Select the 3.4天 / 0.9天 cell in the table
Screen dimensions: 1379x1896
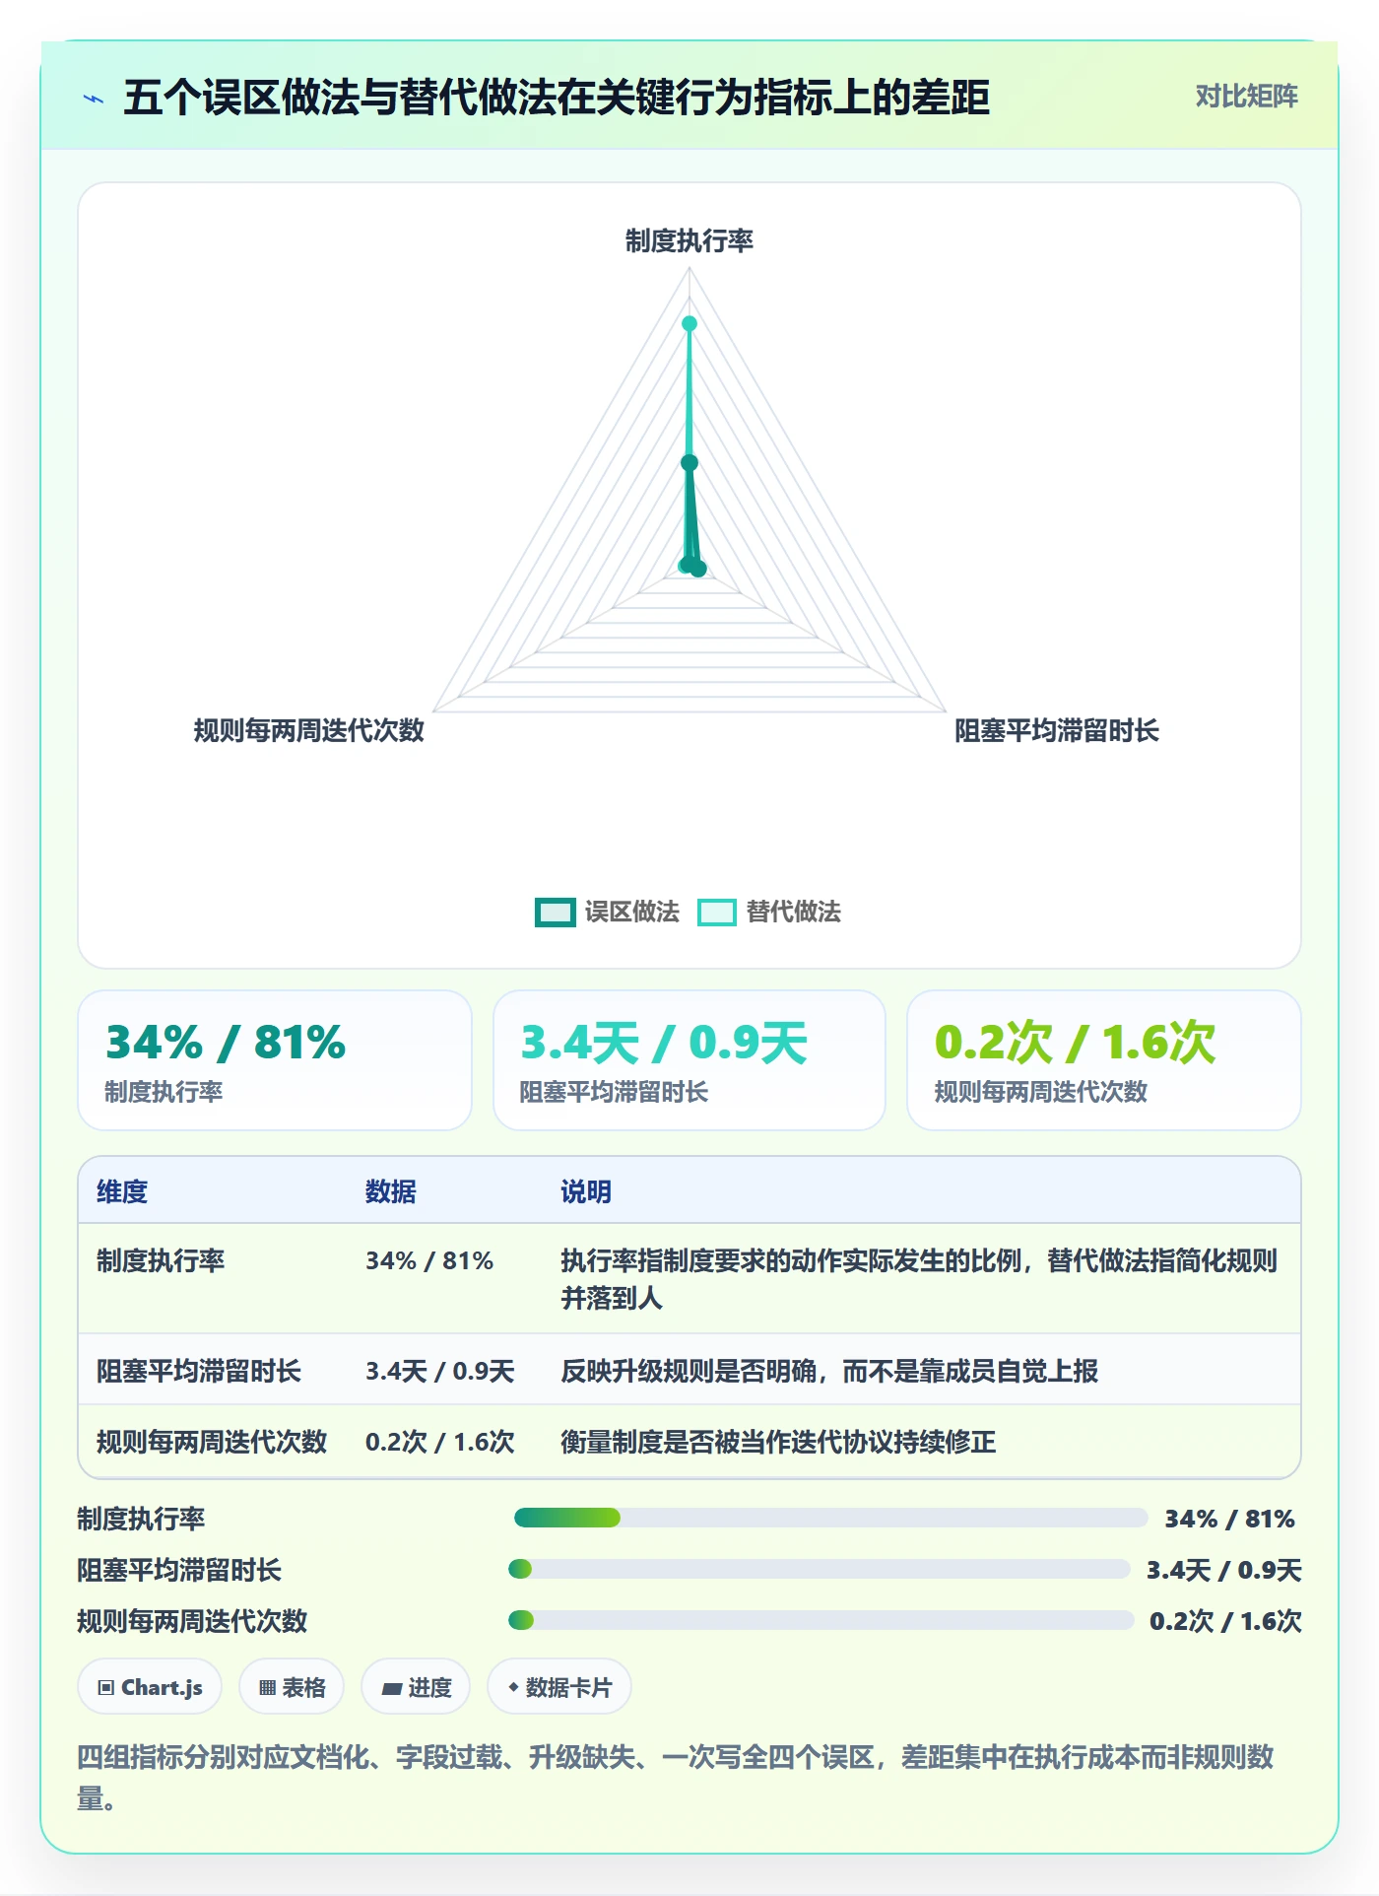point(440,1371)
